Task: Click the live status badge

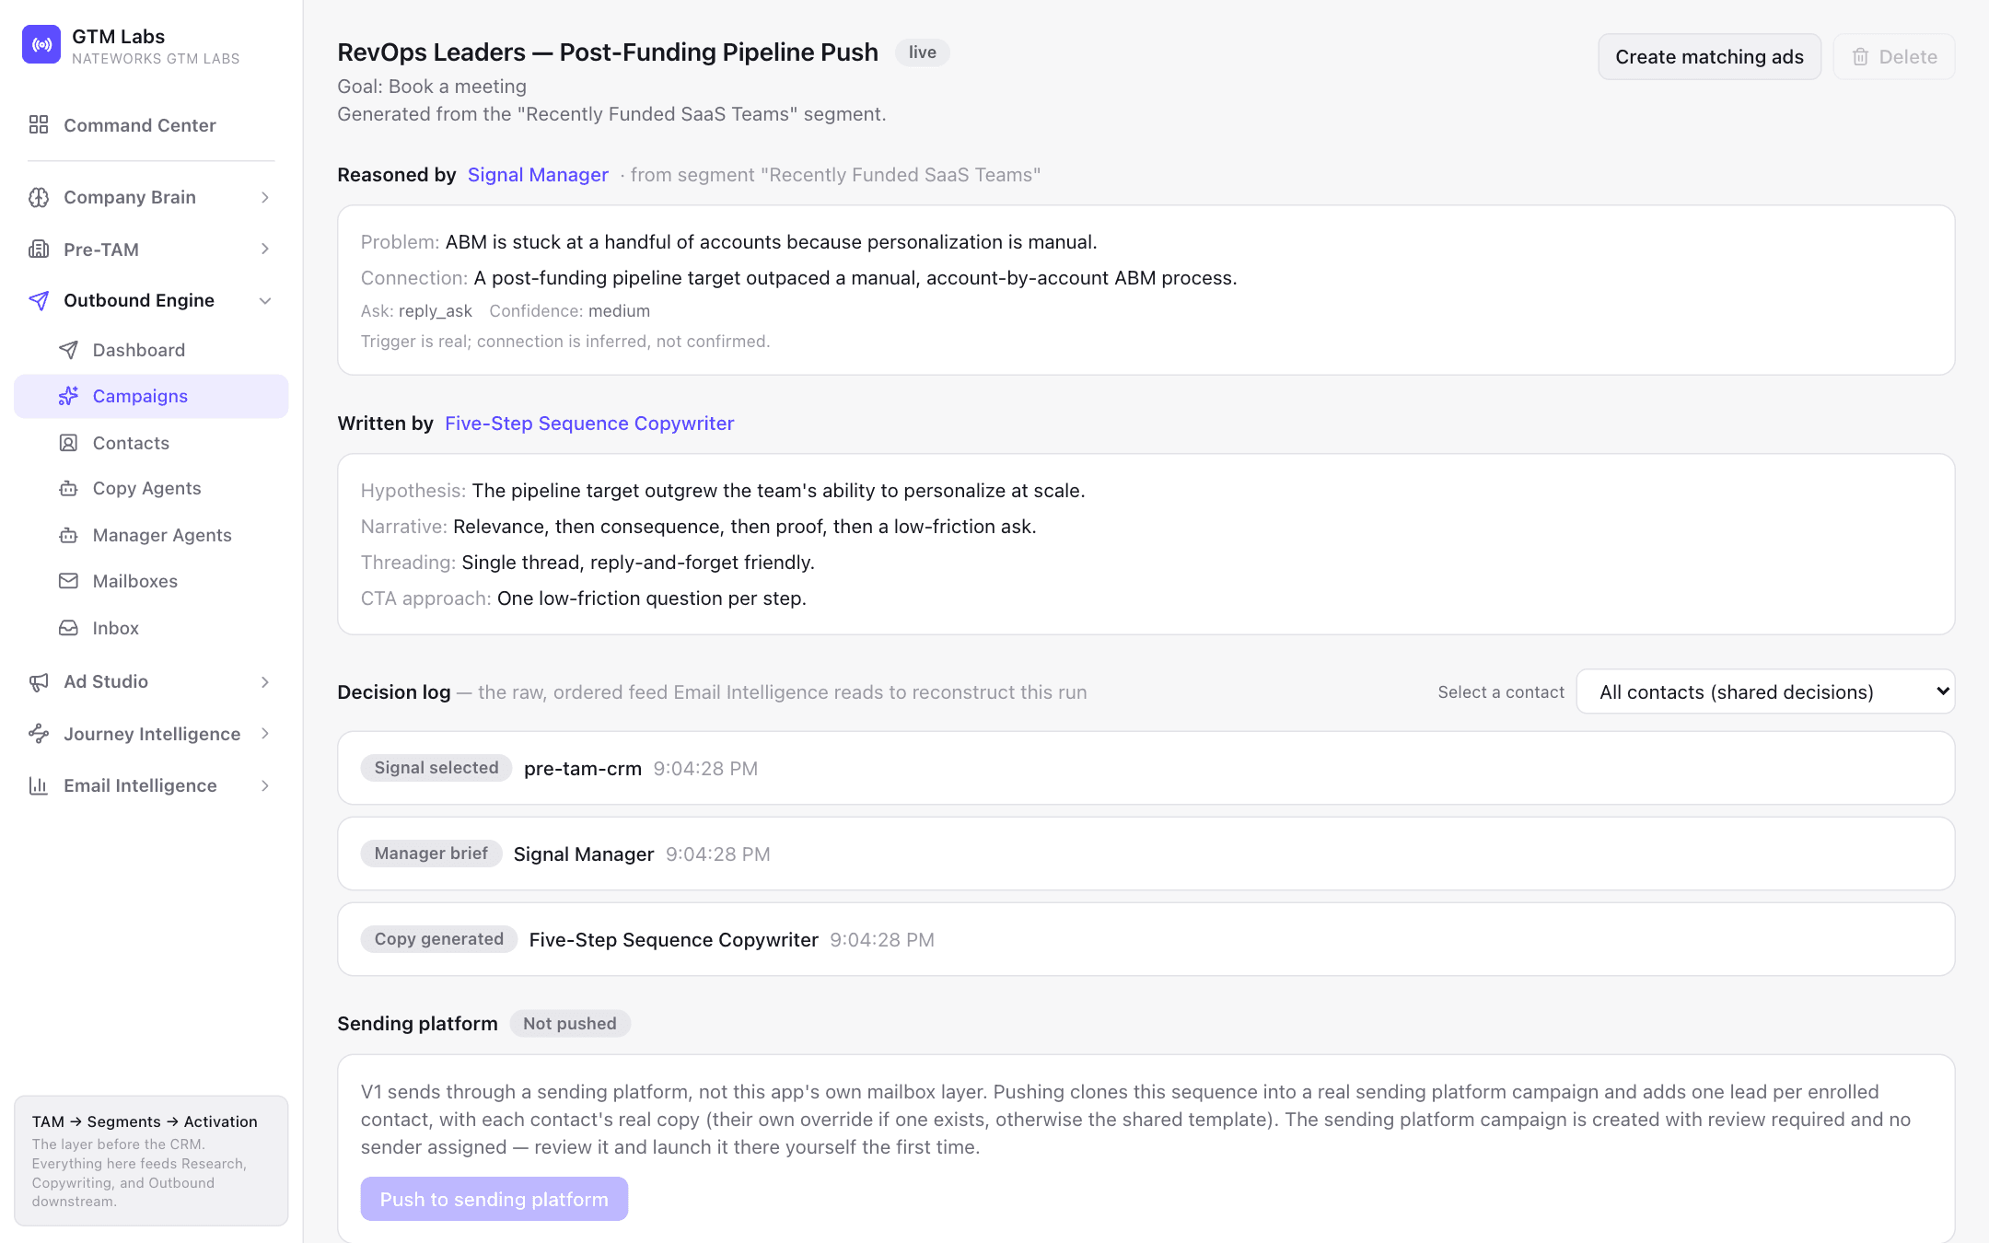Action: (922, 52)
